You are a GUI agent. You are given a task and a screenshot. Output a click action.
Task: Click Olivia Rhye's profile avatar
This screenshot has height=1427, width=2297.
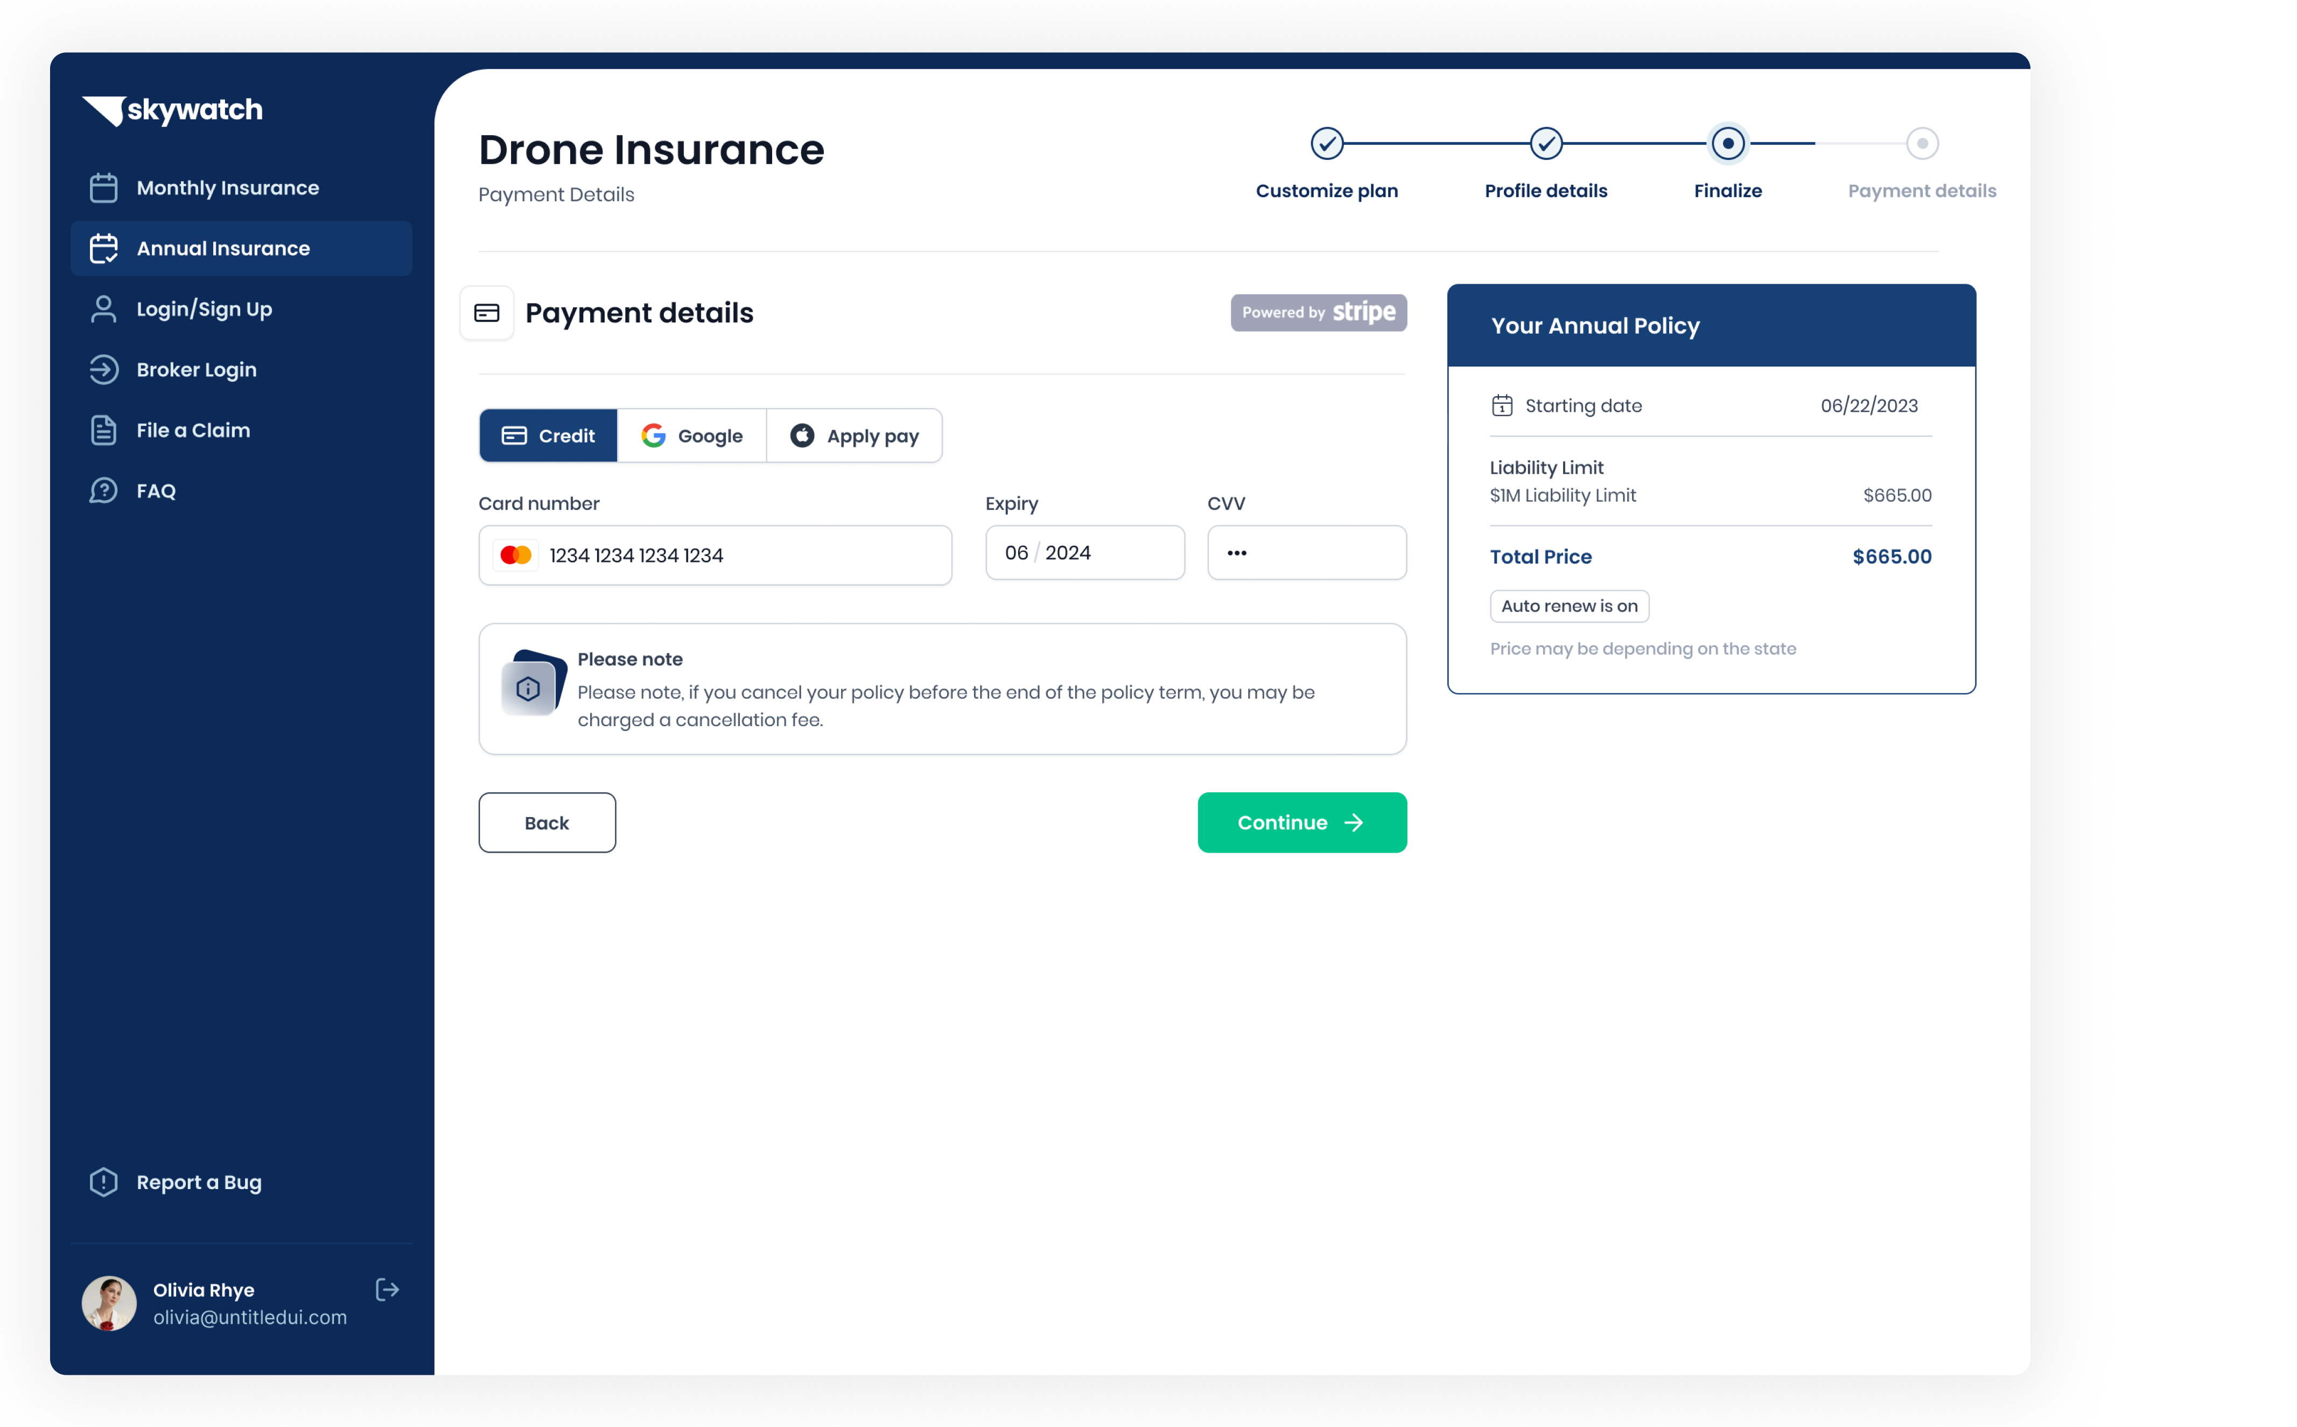point(109,1303)
